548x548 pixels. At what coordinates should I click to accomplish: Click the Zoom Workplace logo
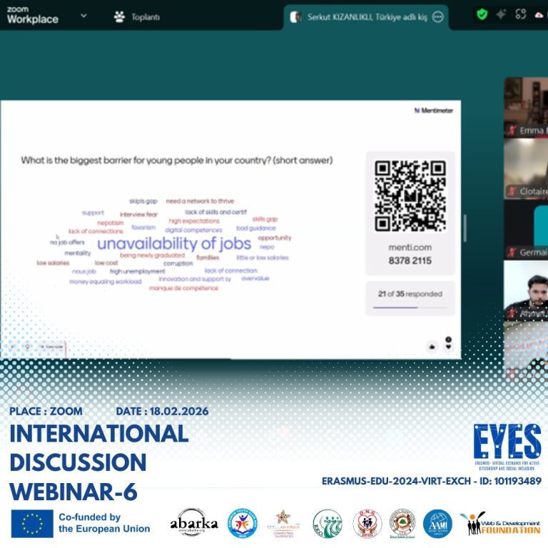[x=32, y=16]
